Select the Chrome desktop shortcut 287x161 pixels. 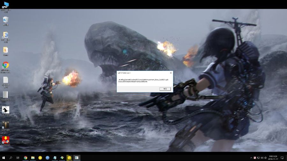coord(5,65)
